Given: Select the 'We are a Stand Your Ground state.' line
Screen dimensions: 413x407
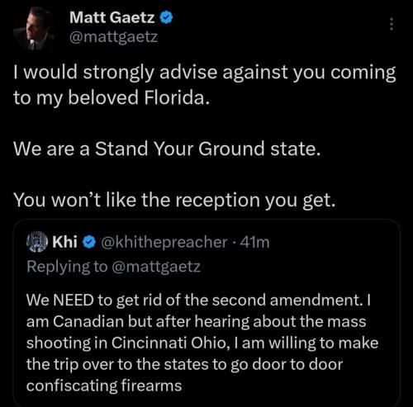Looking at the screenshot, I should [167, 149].
